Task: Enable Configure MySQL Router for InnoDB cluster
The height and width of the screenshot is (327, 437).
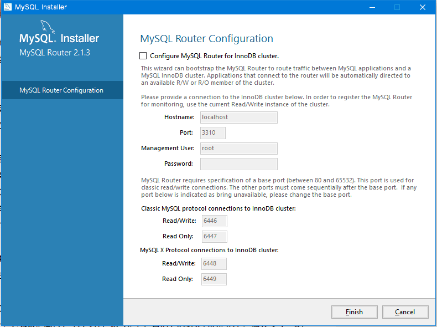Action: pyautogui.click(x=143, y=56)
